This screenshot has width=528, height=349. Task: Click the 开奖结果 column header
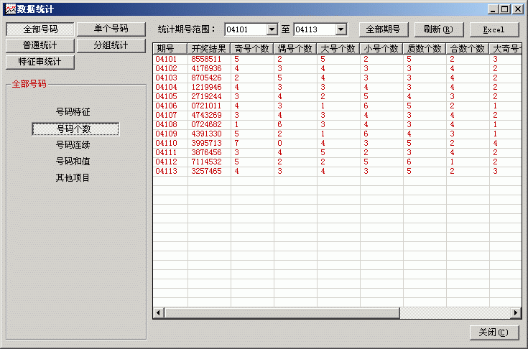click(208, 49)
